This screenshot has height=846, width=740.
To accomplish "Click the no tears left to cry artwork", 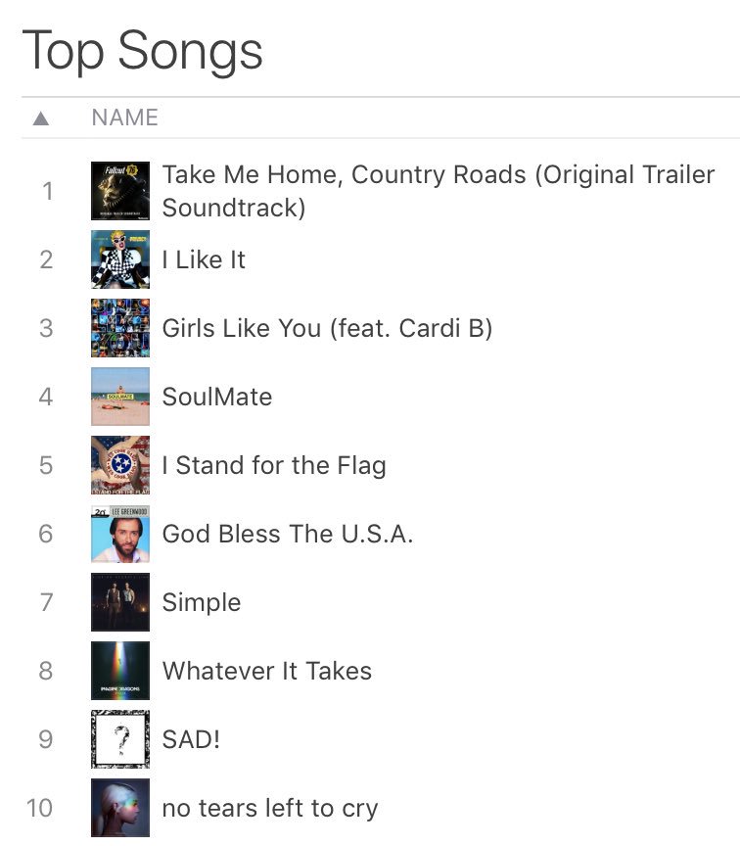I will tap(120, 808).
